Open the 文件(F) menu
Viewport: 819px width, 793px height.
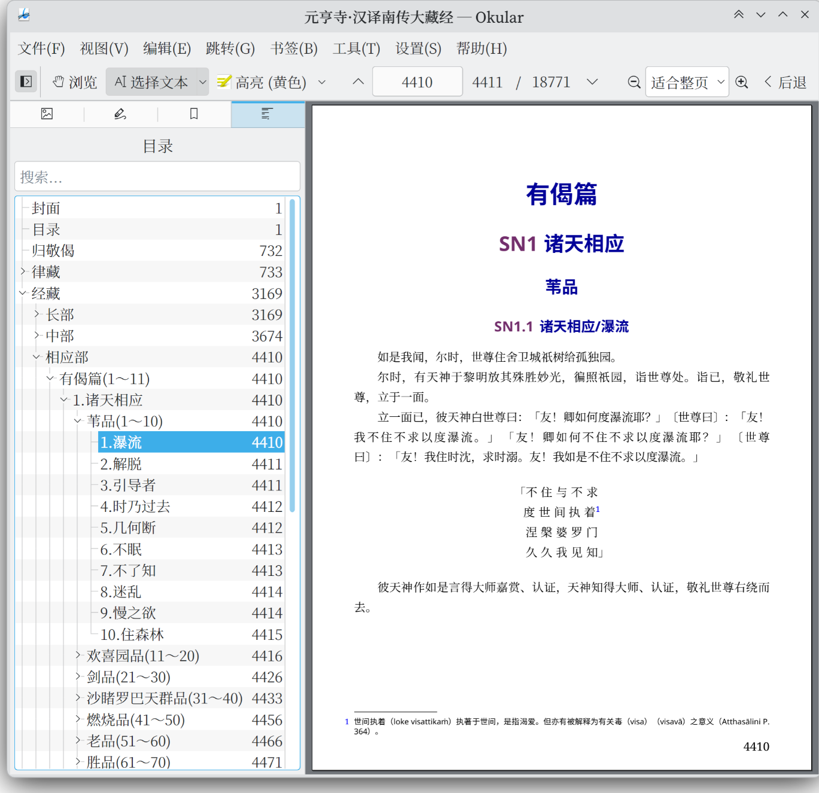[x=41, y=48]
